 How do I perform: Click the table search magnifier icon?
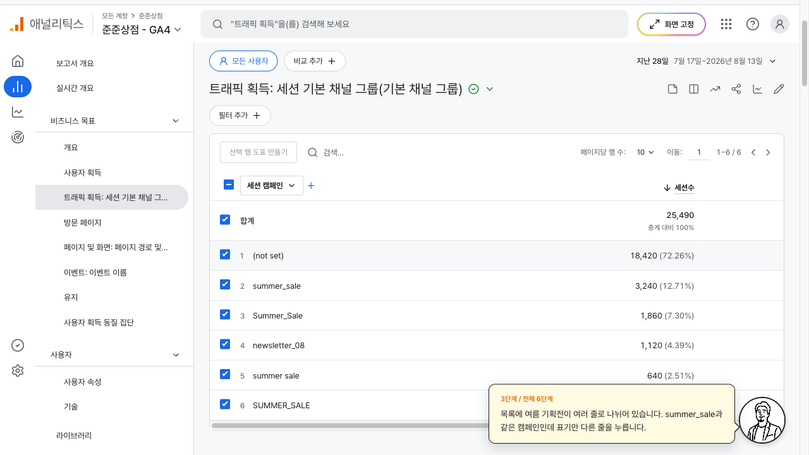coord(312,152)
